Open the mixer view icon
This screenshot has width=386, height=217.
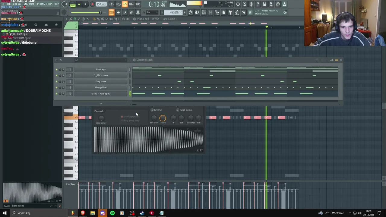coord(210,12)
